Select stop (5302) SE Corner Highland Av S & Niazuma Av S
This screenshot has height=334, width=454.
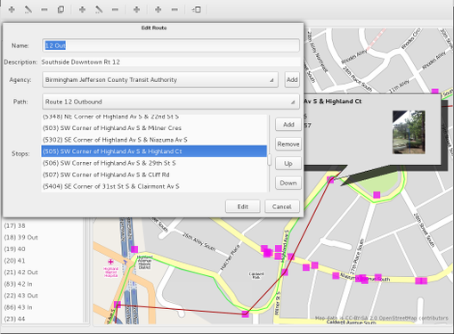coord(154,140)
